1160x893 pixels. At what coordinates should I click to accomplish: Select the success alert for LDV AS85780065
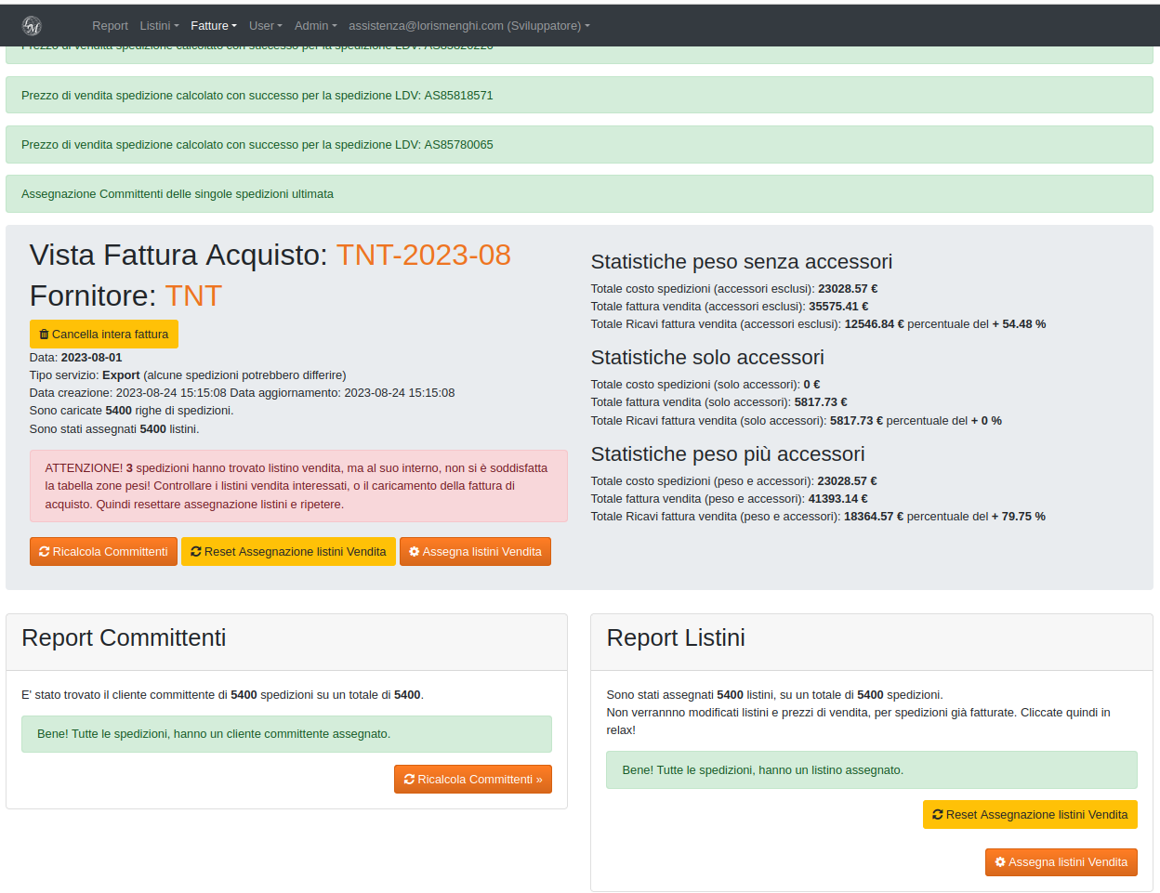pyautogui.click(x=578, y=145)
